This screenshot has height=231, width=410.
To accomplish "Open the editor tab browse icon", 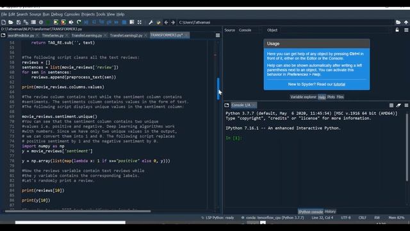I will [x=3, y=35].
